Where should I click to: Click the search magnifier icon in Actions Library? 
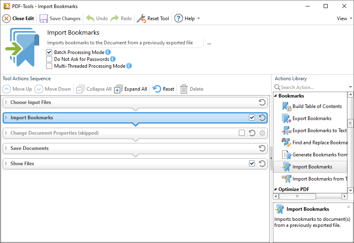click(x=277, y=87)
